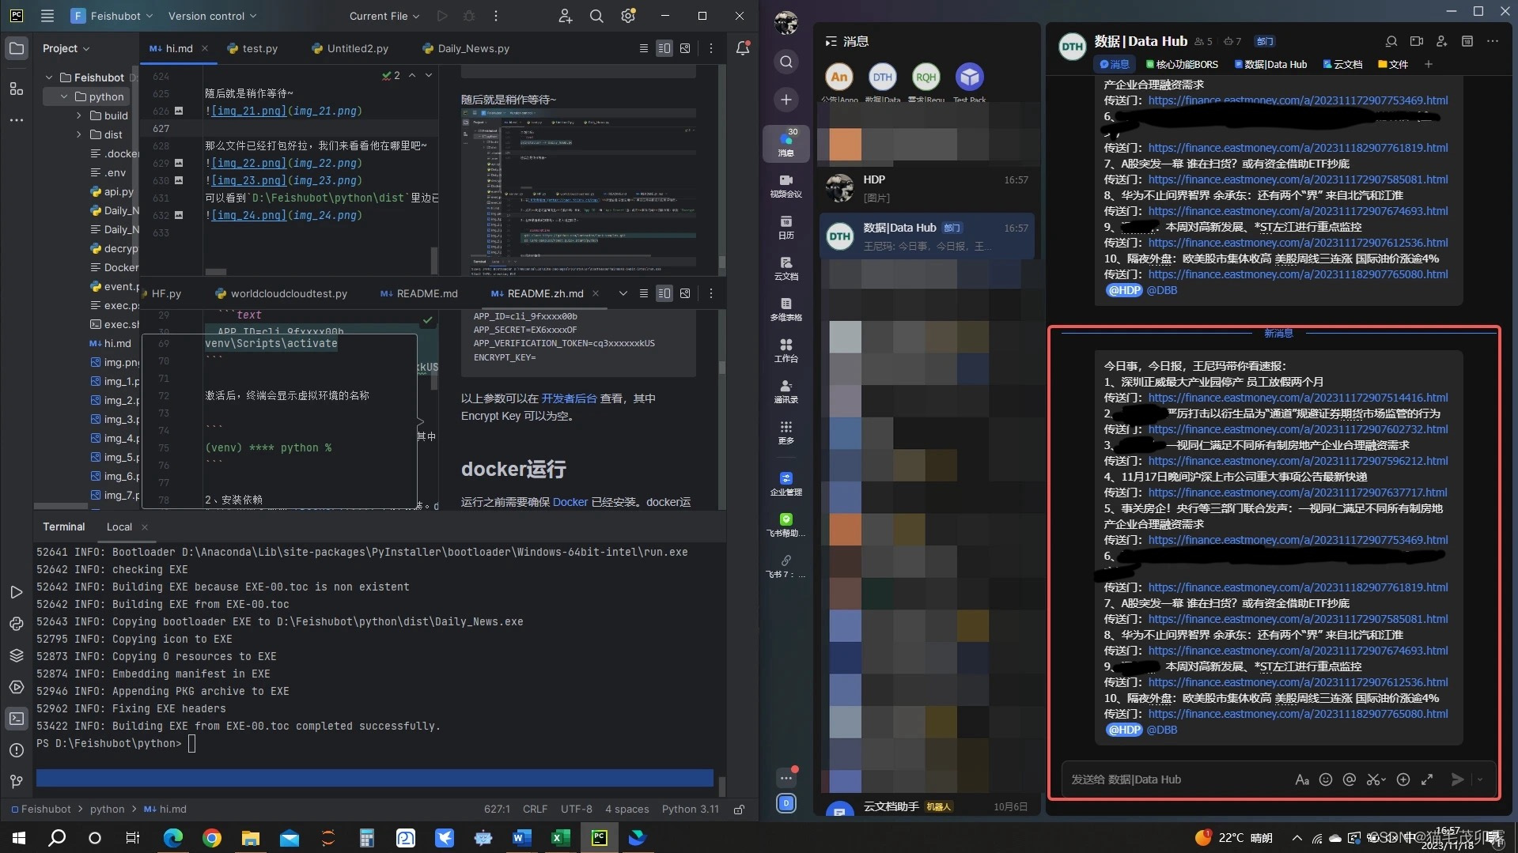This screenshot has height=853, width=1518.
Task: Open Problems warning circle icon
Action: click(x=17, y=750)
